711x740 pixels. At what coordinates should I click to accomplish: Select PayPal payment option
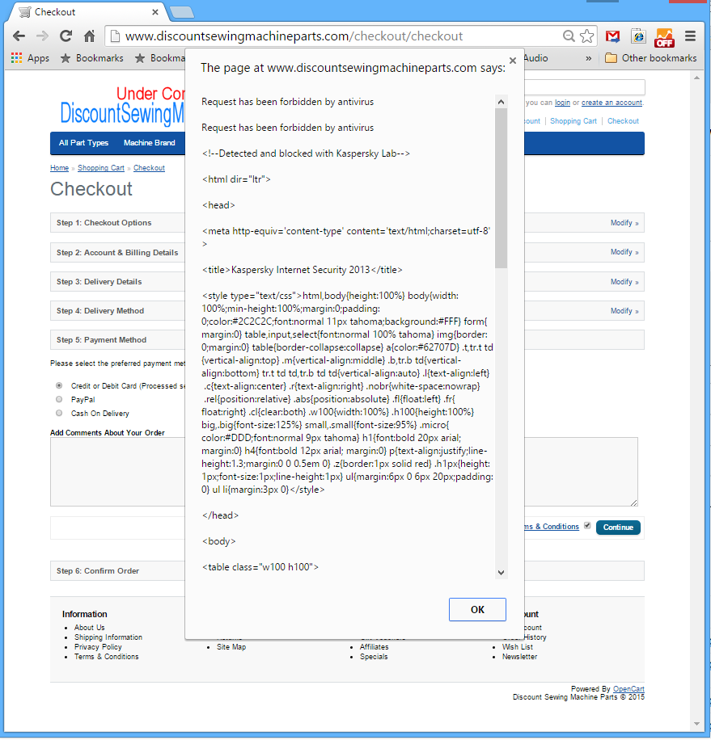[x=59, y=399]
